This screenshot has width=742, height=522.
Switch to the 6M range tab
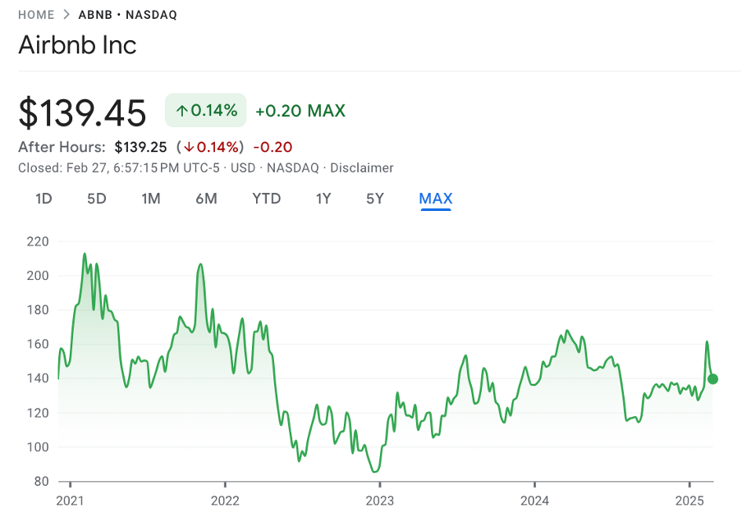click(x=206, y=199)
